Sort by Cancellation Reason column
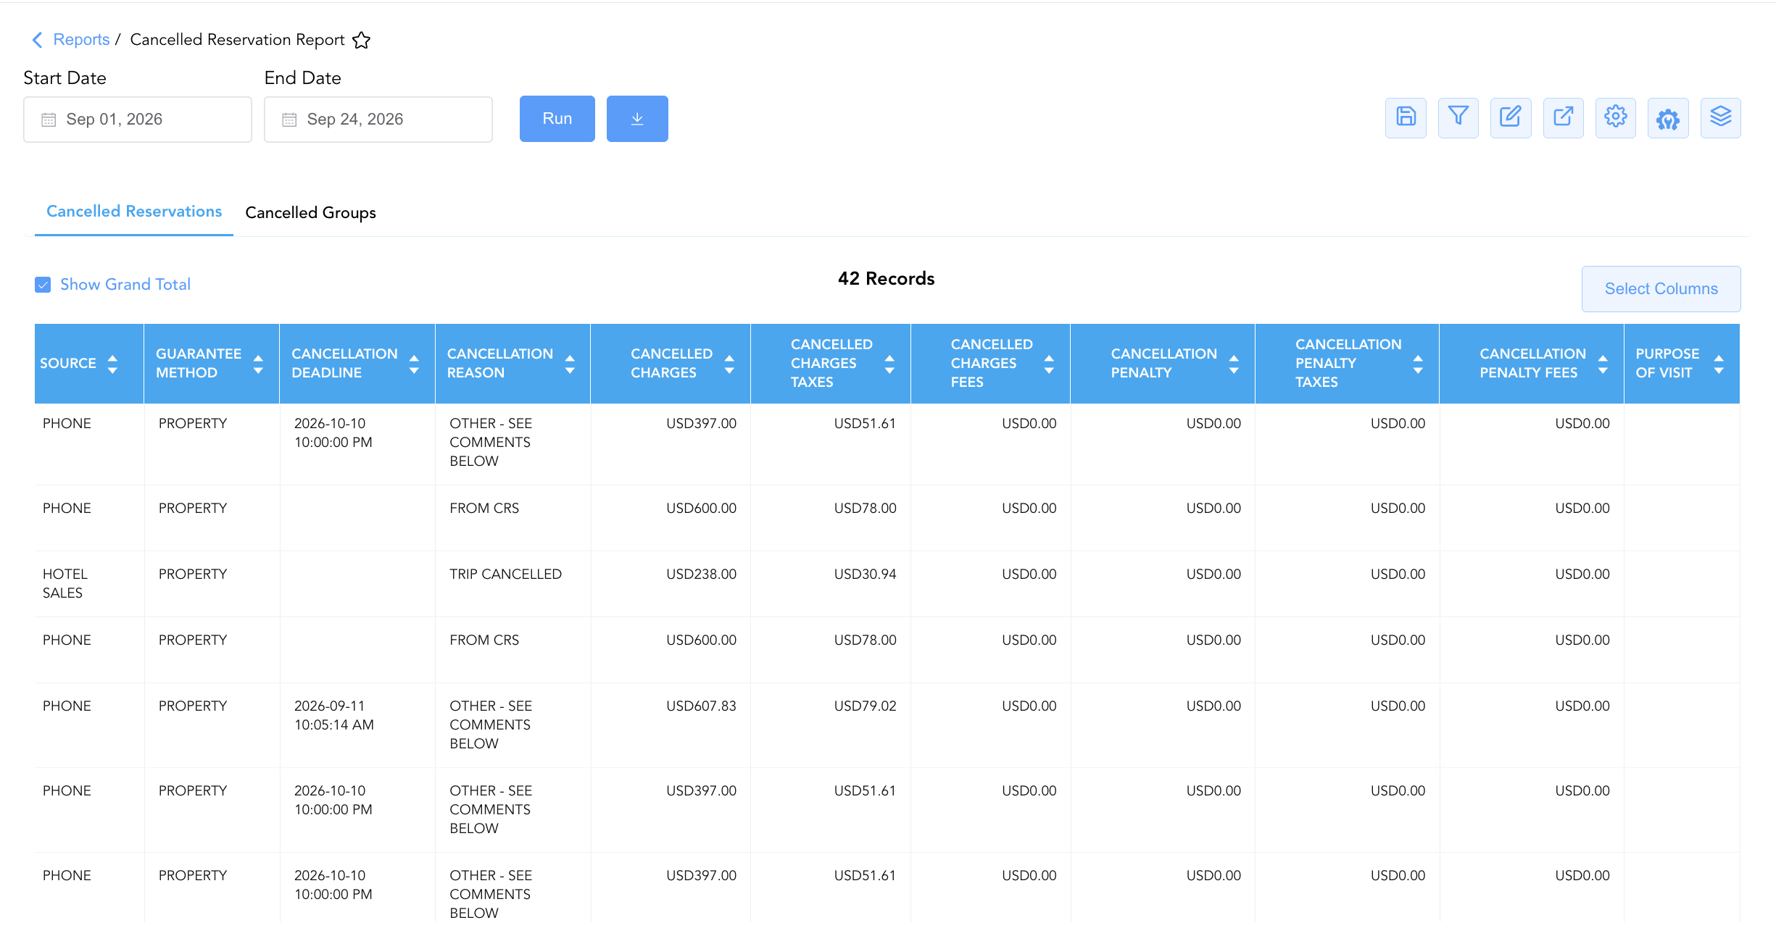 coord(570,364)
